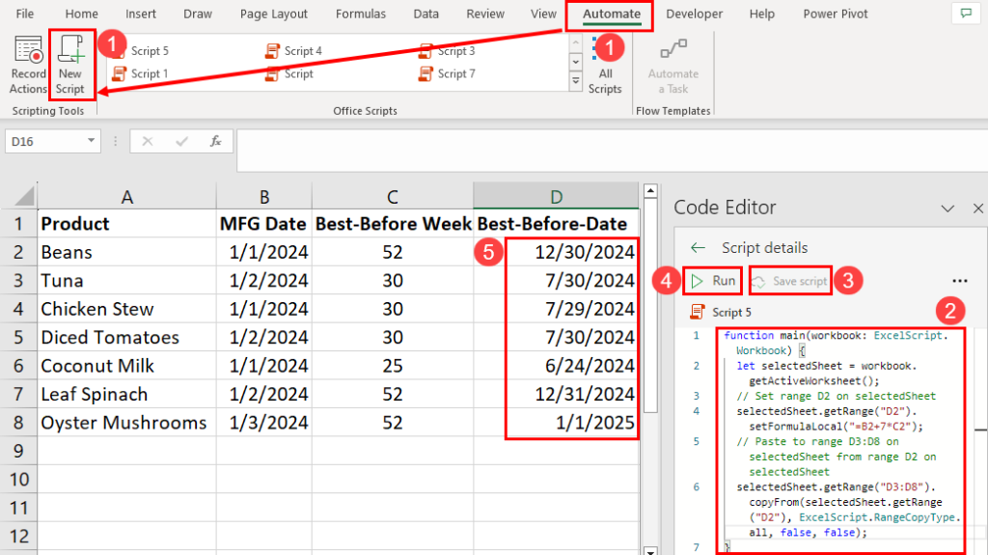Select cell '1/1/2025'
The width and height of the screenshot is (988, 555).
[x=556, y=423]
